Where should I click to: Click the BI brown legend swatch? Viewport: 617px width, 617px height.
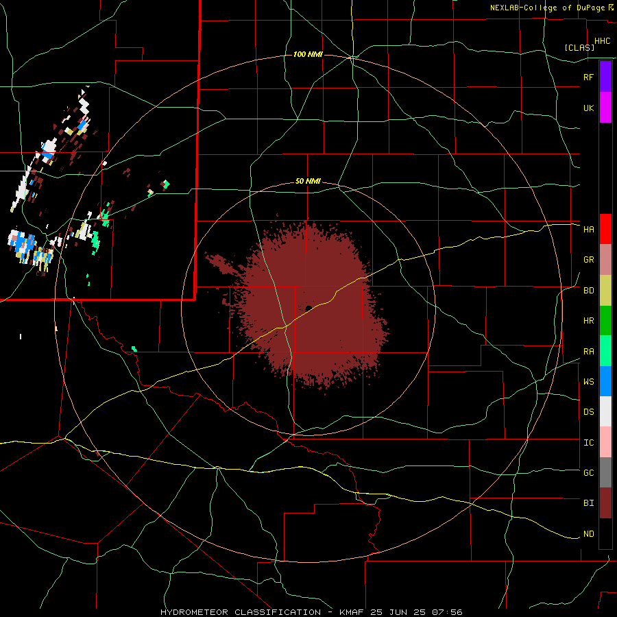point(605,503)
